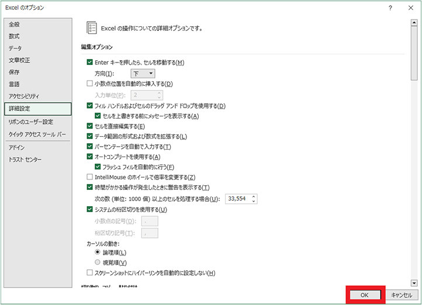Open the 言語 category
Viewport: 422px width, 305px height.
point(37,84)
